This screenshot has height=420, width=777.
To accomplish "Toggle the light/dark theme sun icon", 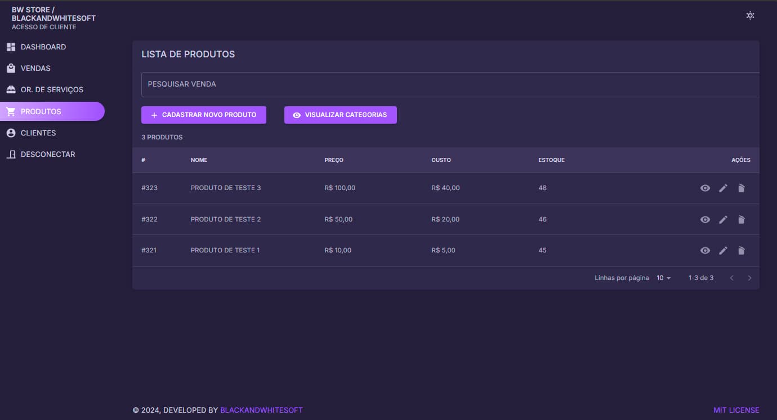I will [750, 16].
